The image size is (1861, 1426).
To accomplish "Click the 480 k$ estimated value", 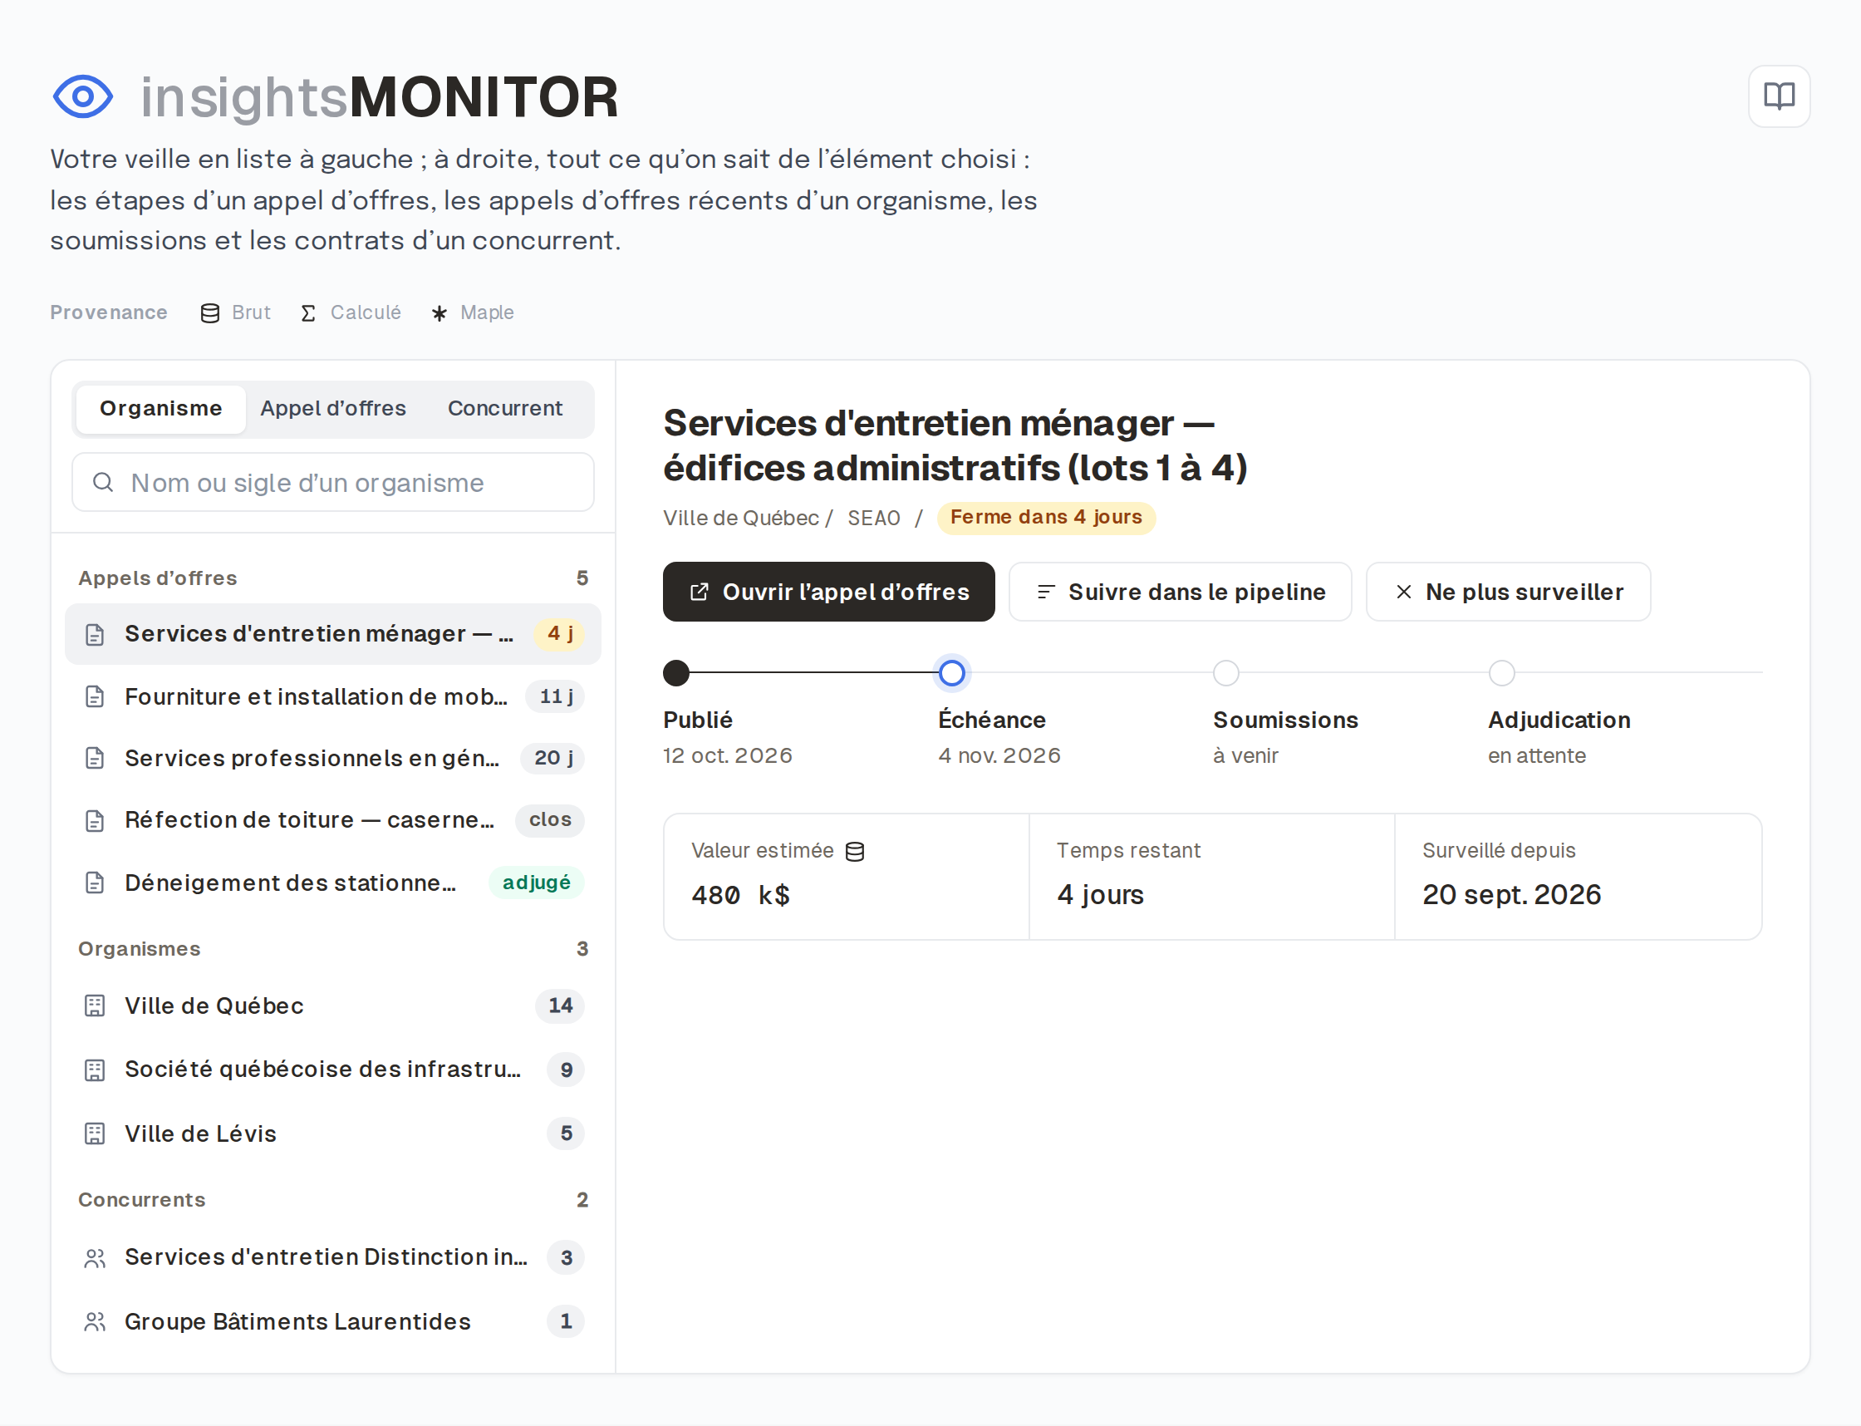I will click(740, 896).
